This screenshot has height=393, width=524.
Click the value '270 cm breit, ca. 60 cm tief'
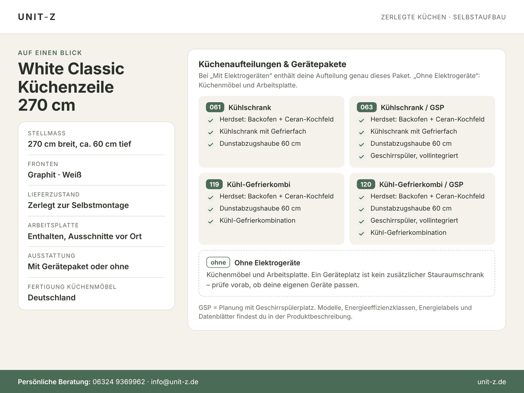79,144
